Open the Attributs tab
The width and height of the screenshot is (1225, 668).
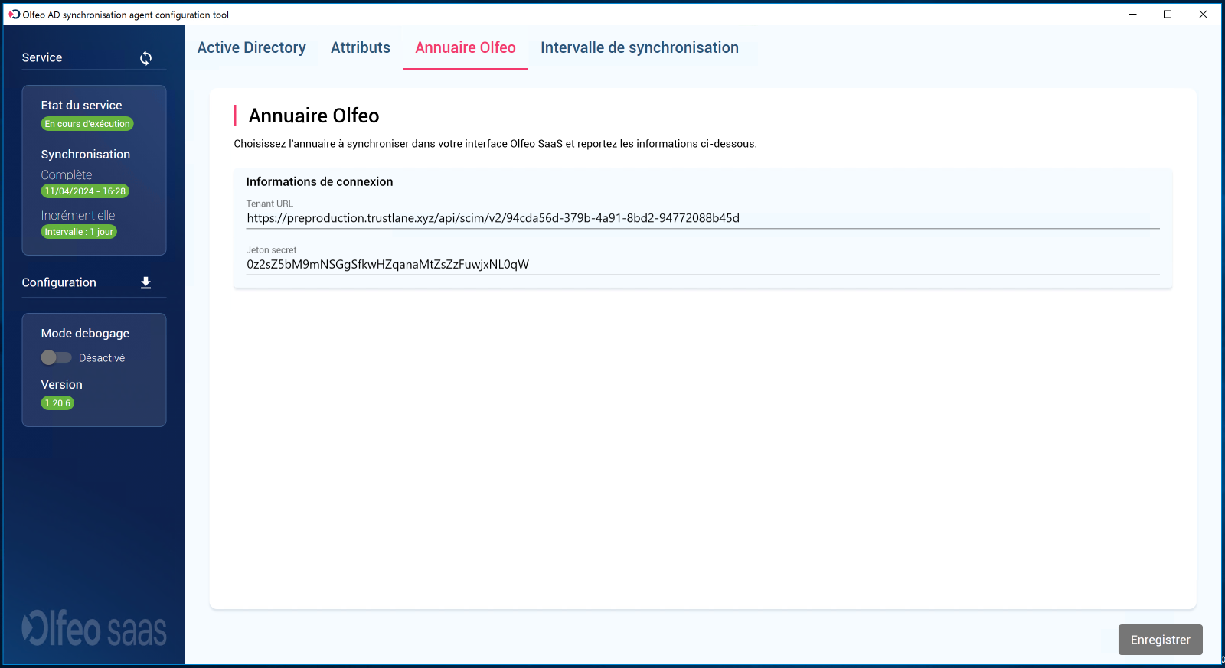coord(361,47)
